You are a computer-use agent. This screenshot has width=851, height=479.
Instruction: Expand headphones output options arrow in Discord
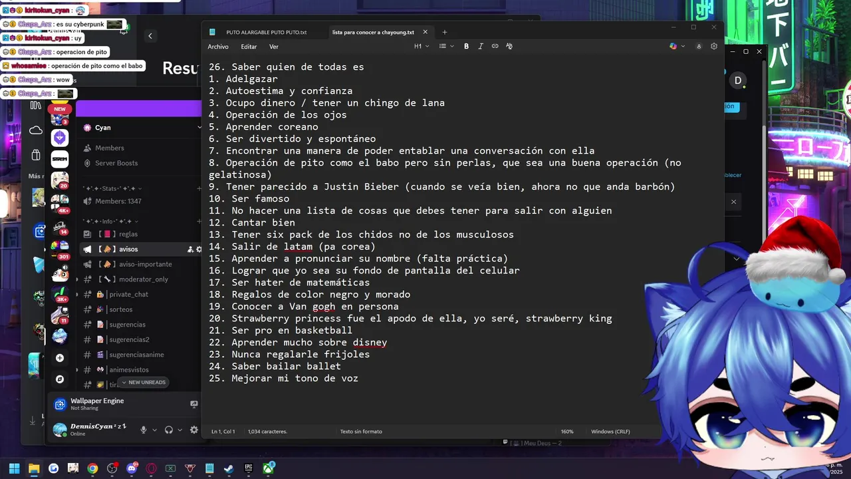click(180, 430)
